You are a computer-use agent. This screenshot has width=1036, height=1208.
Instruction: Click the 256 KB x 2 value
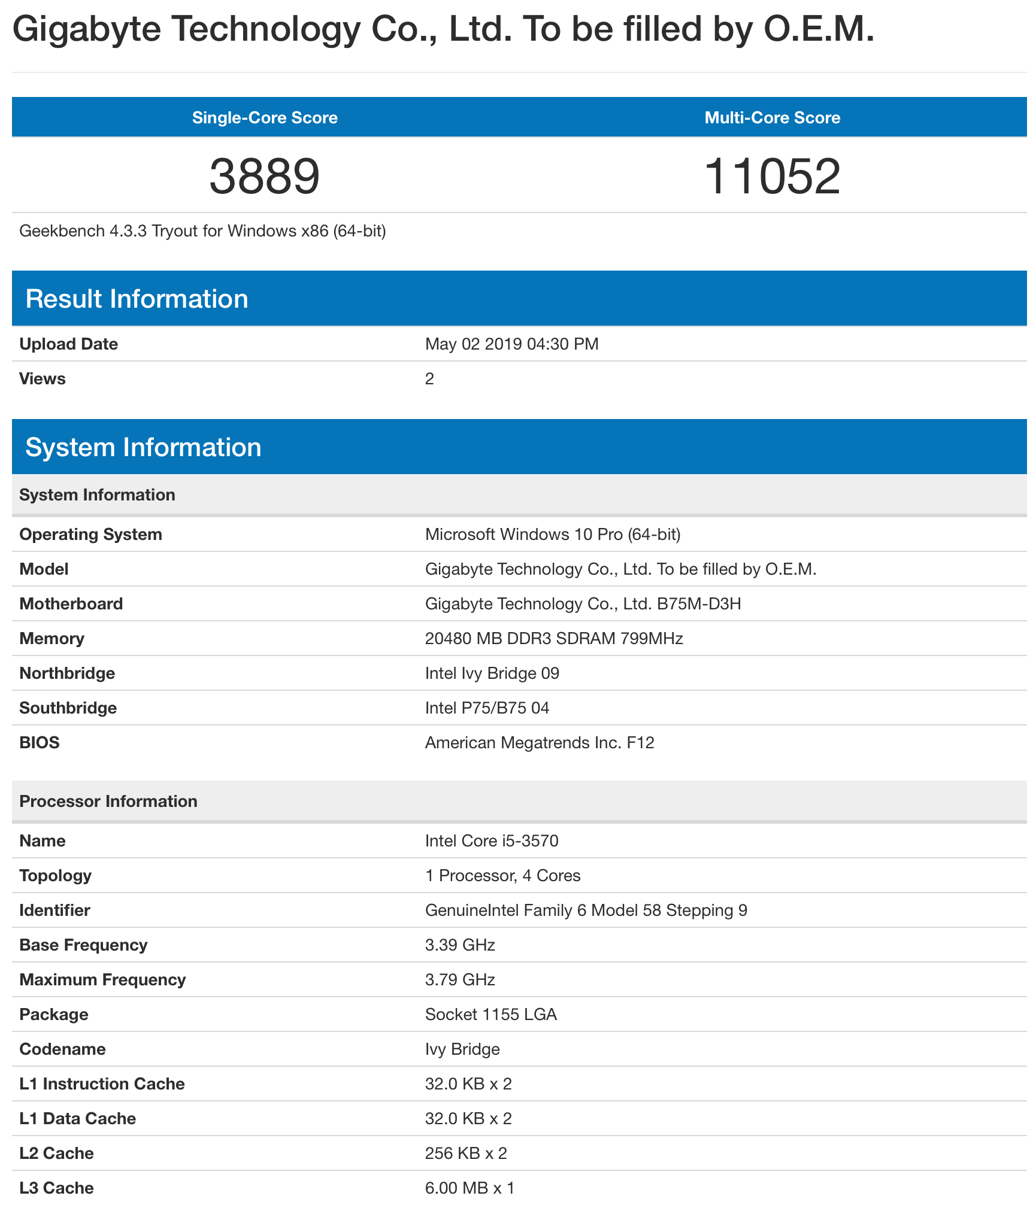point(466,1154)
